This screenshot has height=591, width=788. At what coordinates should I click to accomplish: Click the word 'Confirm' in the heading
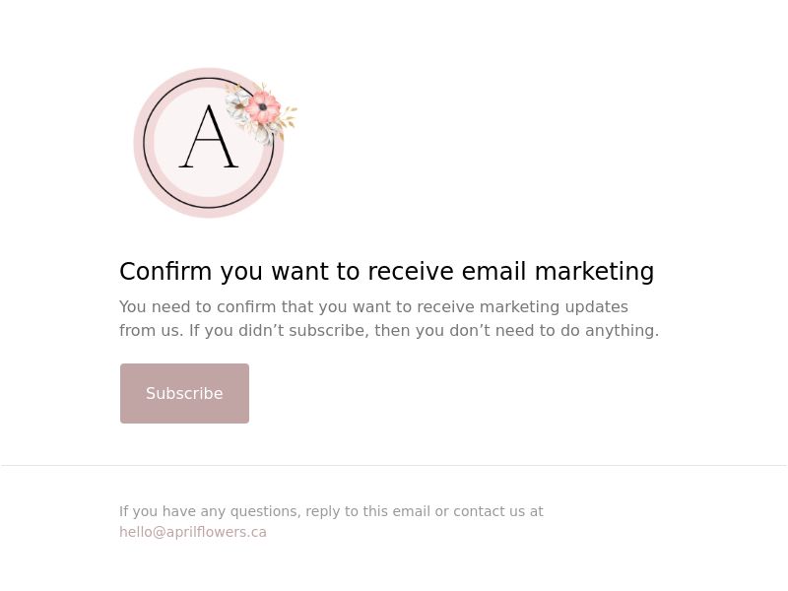pos(165,270)
